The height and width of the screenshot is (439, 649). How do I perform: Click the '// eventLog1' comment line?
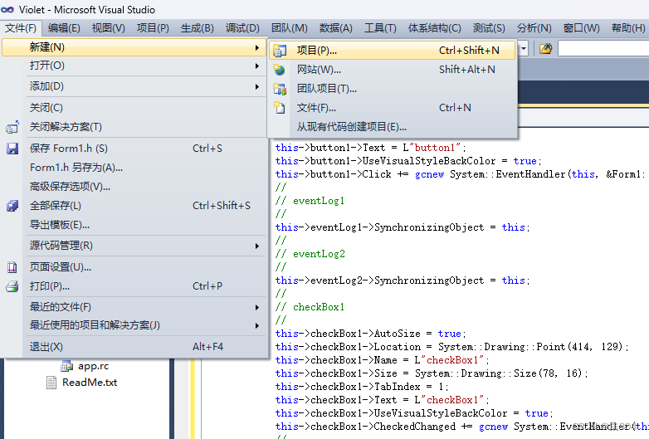310,201
